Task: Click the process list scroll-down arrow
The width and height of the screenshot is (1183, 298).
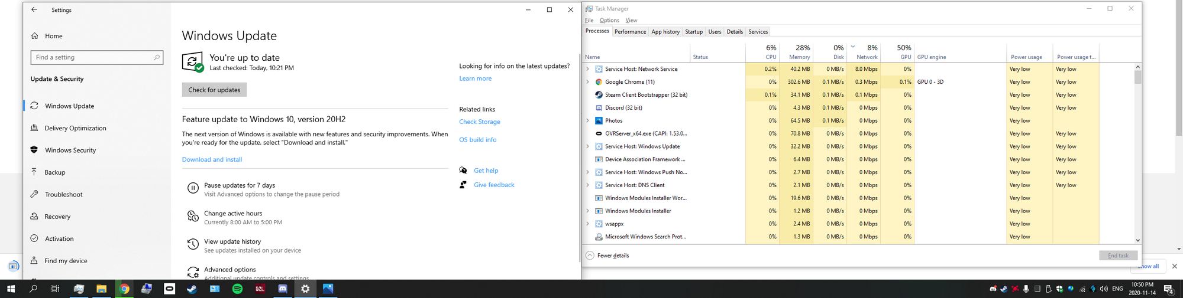Action: (x=1137, y=240)
